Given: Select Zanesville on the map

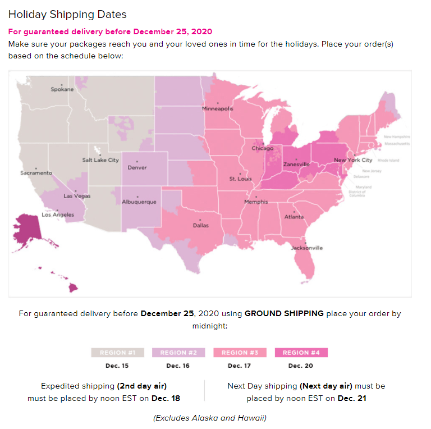Looking at the screenshot, I should coord(296,164).
